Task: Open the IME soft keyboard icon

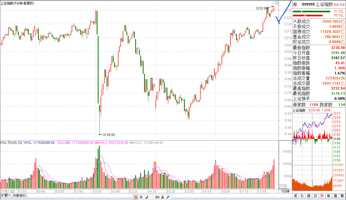Action: [157, 197]
